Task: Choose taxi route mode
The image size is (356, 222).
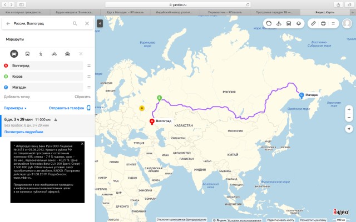Action: [67, 54]
